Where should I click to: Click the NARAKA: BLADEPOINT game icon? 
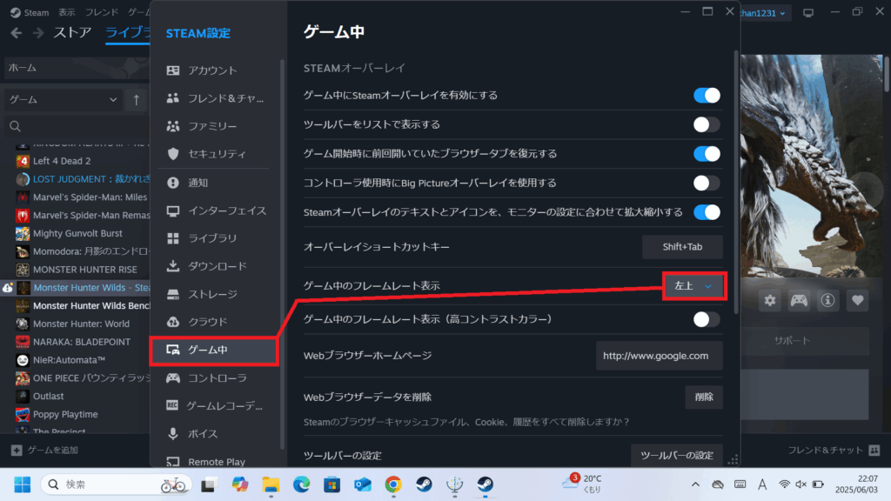click(22, 342)
